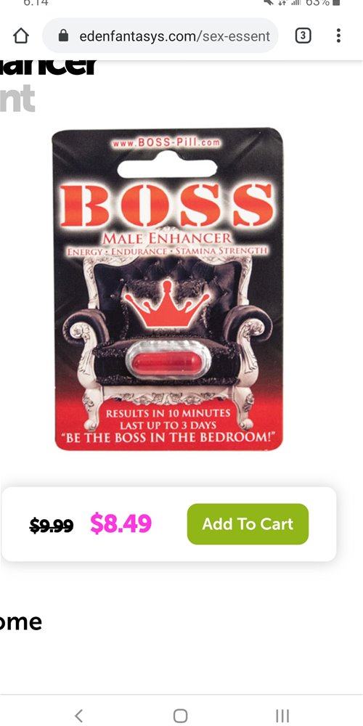
Task: Tap the "Be the Boss in the Bedroom" slogan
Action: click(x=168, y=438)
